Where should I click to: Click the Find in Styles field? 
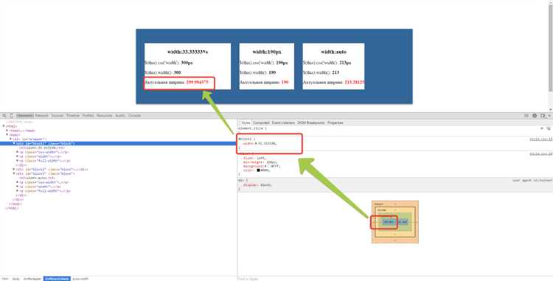click(395, 279)
